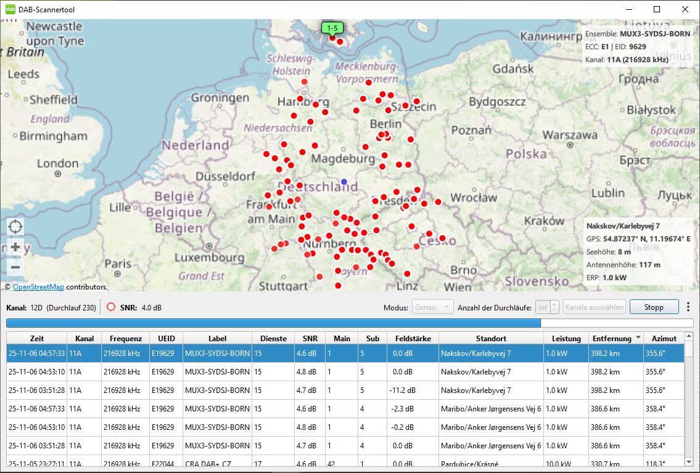This screenshot has width=700, height=473.
Task: Open the three-dot options menu
Action: [688, 307]
